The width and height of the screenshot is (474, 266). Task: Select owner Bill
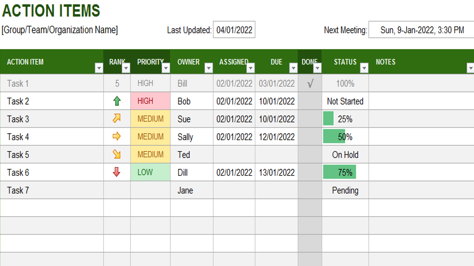click(x=192, y=83)
